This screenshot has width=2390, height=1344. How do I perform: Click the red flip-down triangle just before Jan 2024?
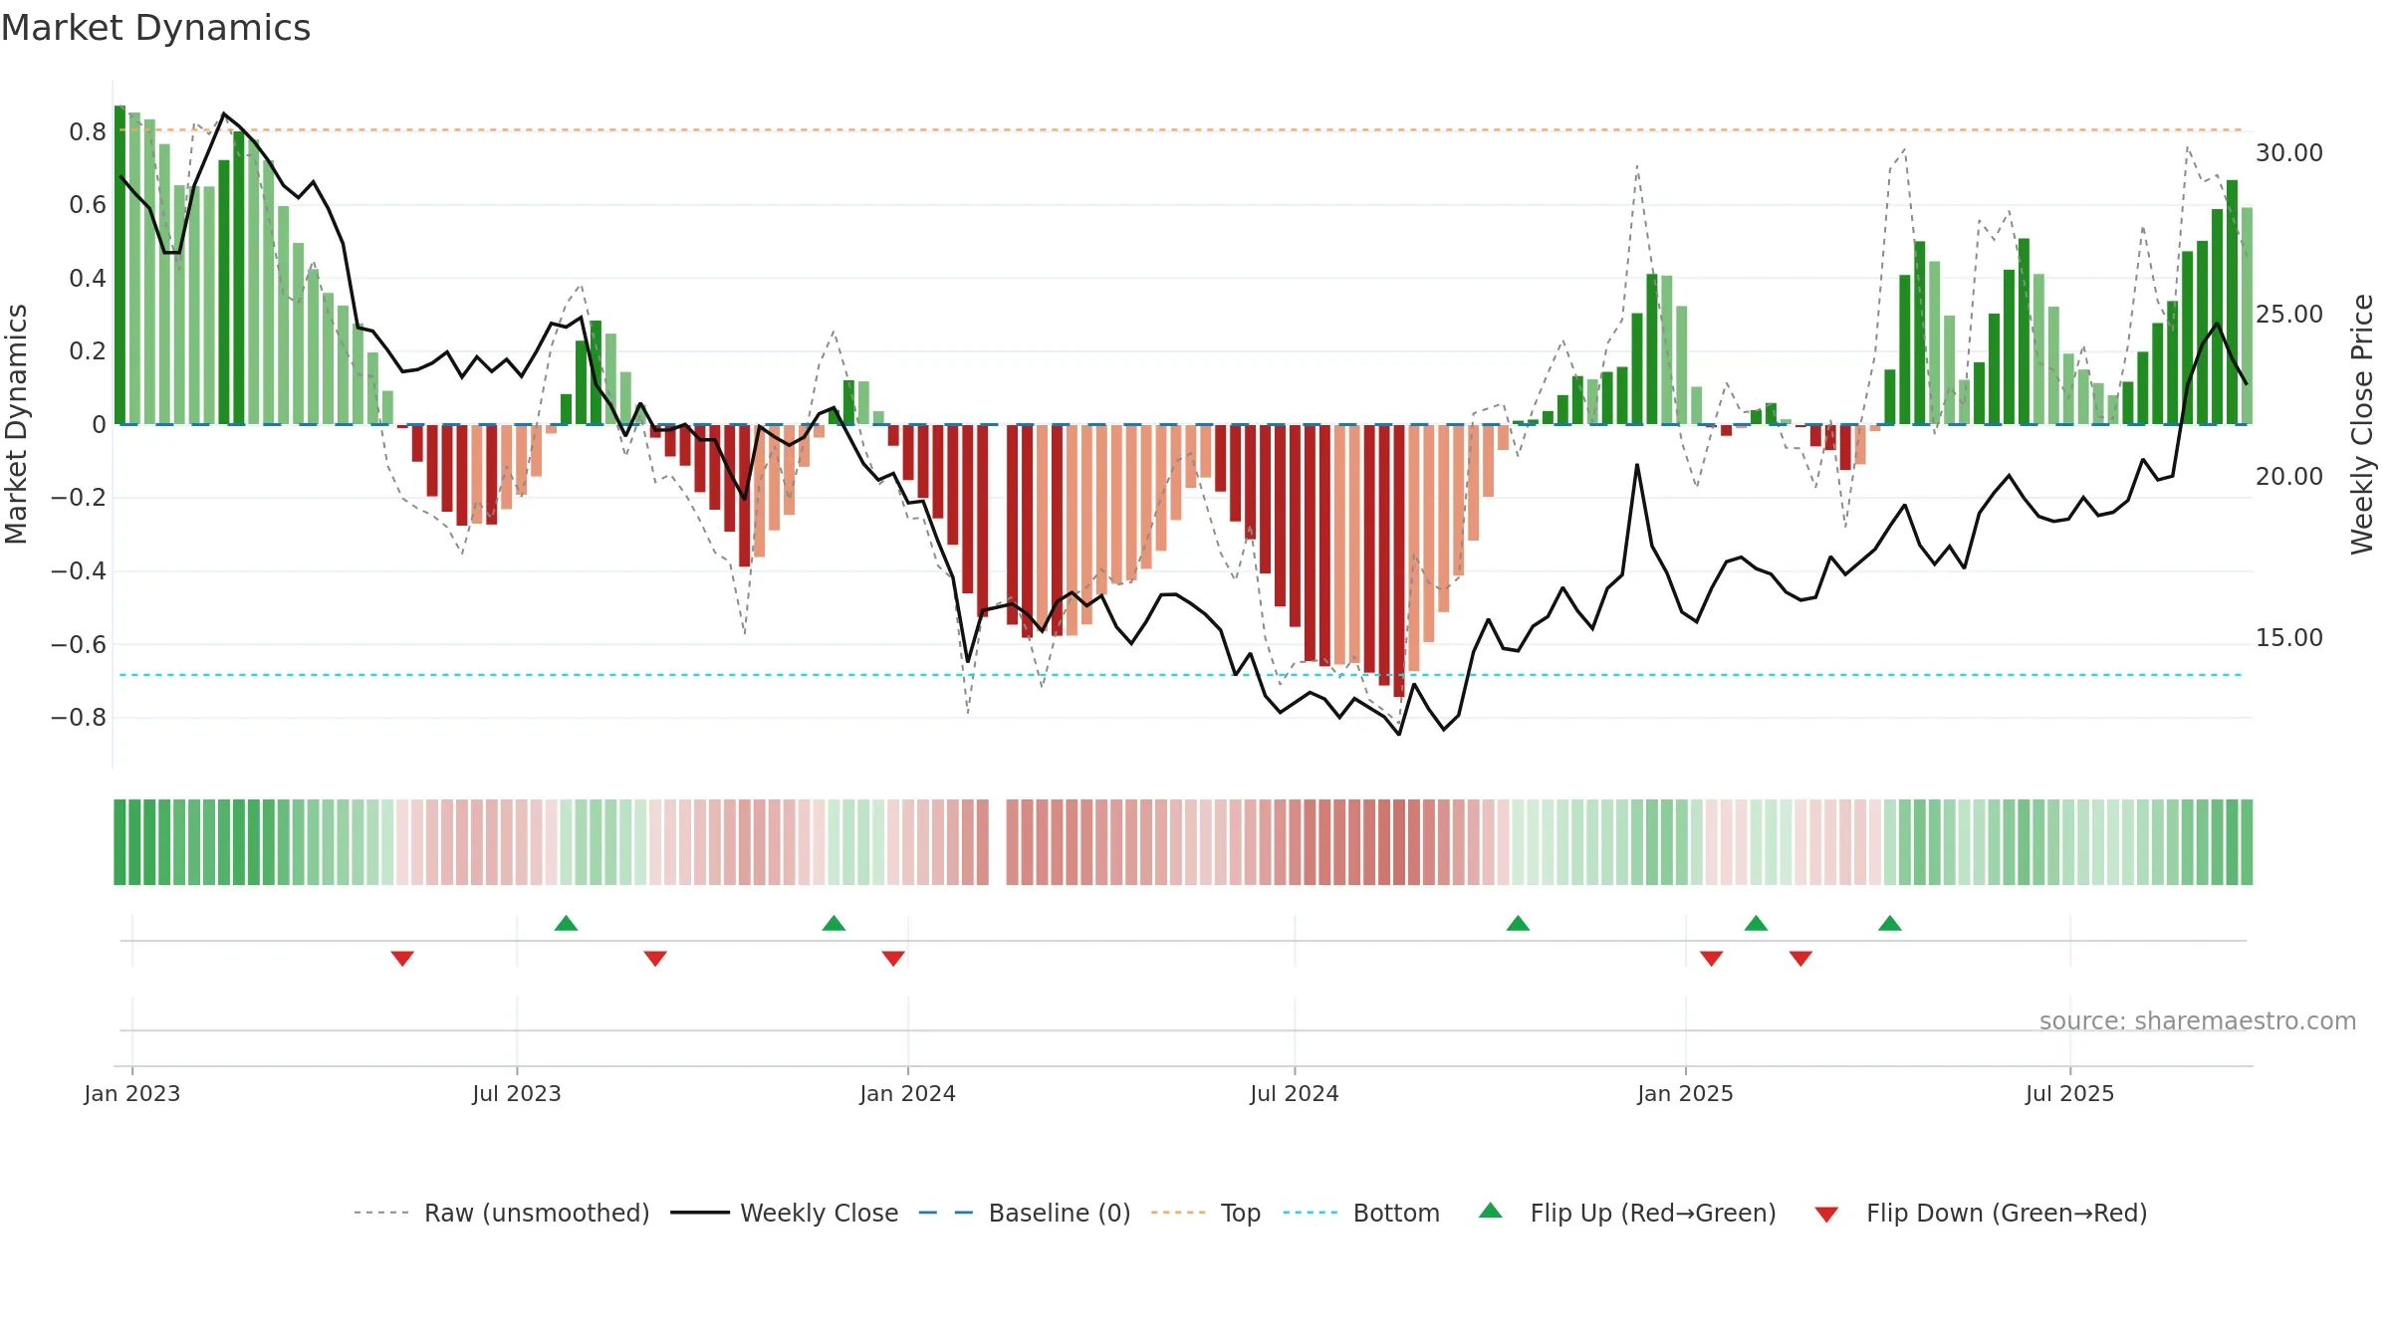(x=893, y=958)
